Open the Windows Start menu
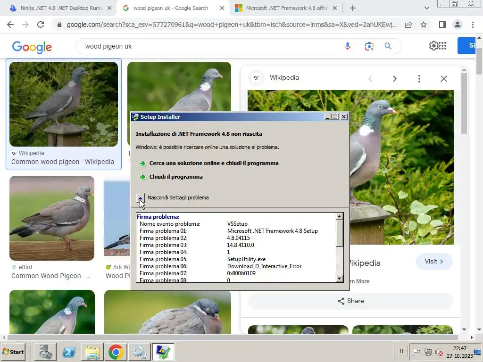The height and width of the screenshot is (362, 483). pos(13,352)
